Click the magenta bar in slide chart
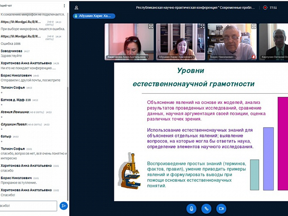Screen dimensions: 288x216 coord(283,143)
